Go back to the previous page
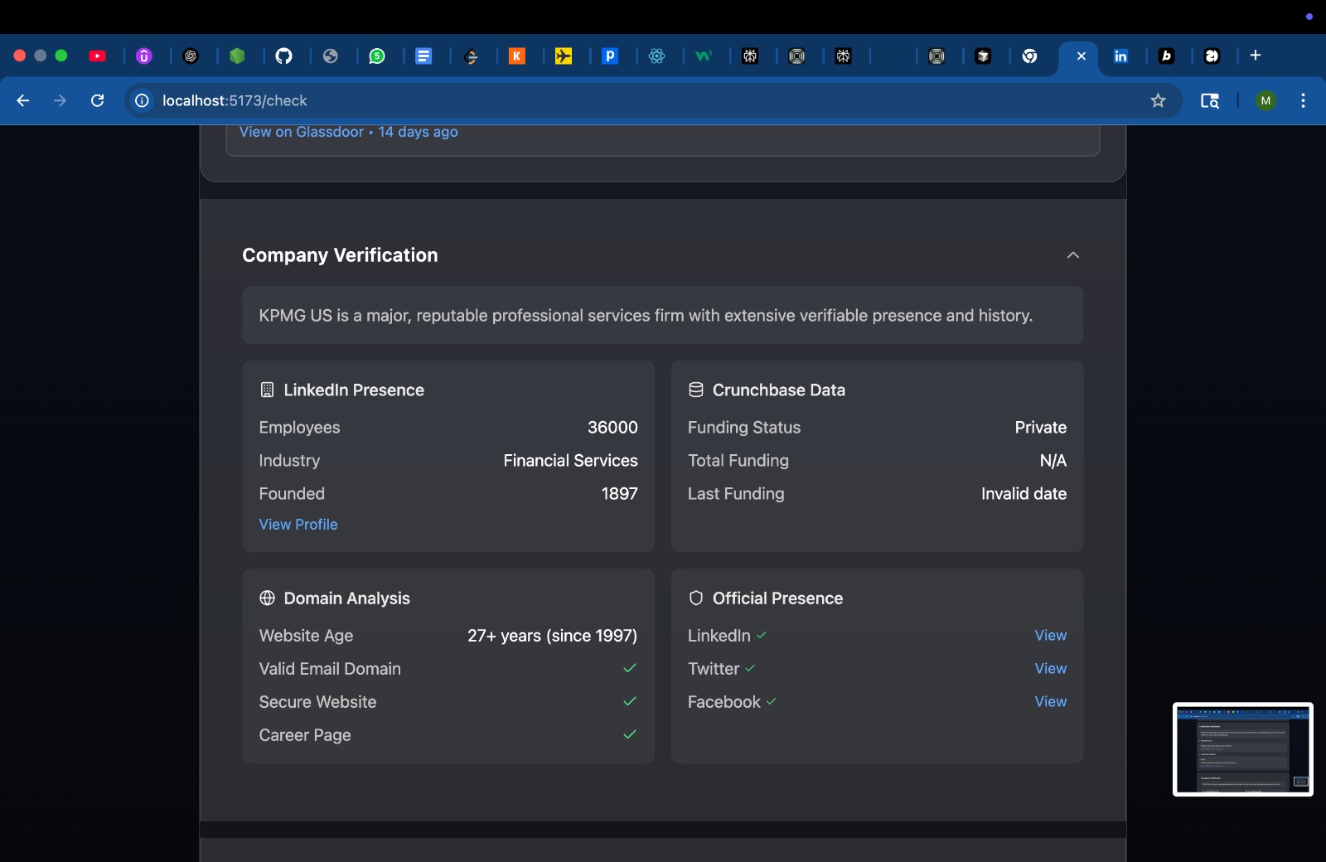This screenshot has width=1326, height=862. coord(23,100)
